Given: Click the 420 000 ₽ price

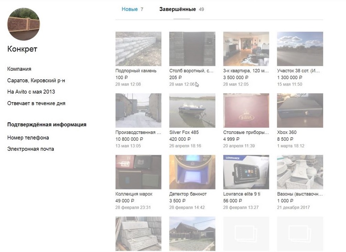Looking at the screenshot, I should pyautogui.click(x=180, y=139).
